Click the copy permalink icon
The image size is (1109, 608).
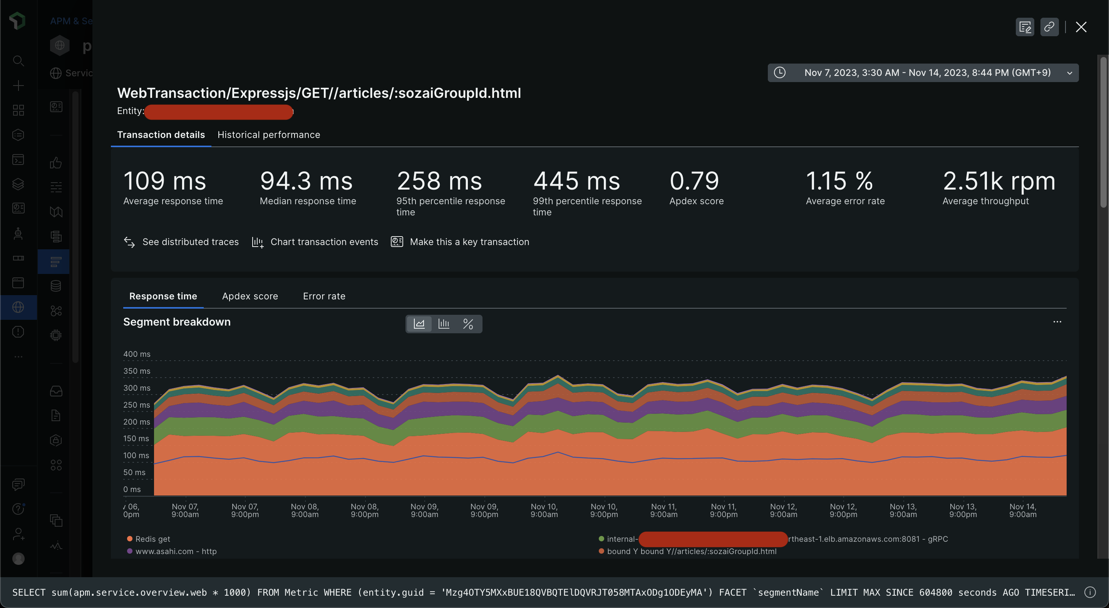coord(1049,27)
